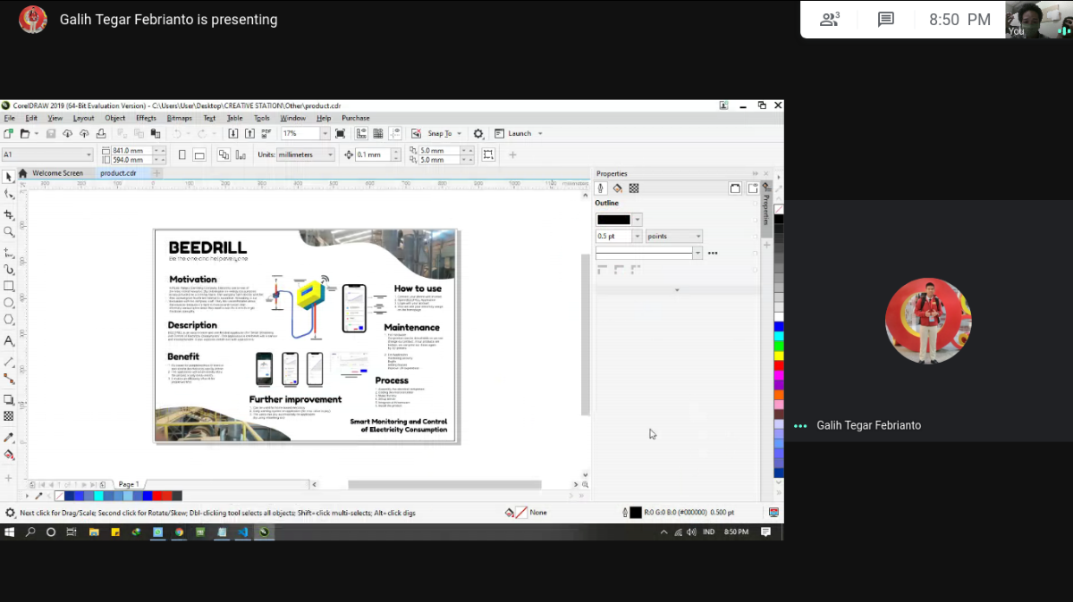Expand the zoom level dropdown showing 17%
1073x602 pixels.
[325, 134]
